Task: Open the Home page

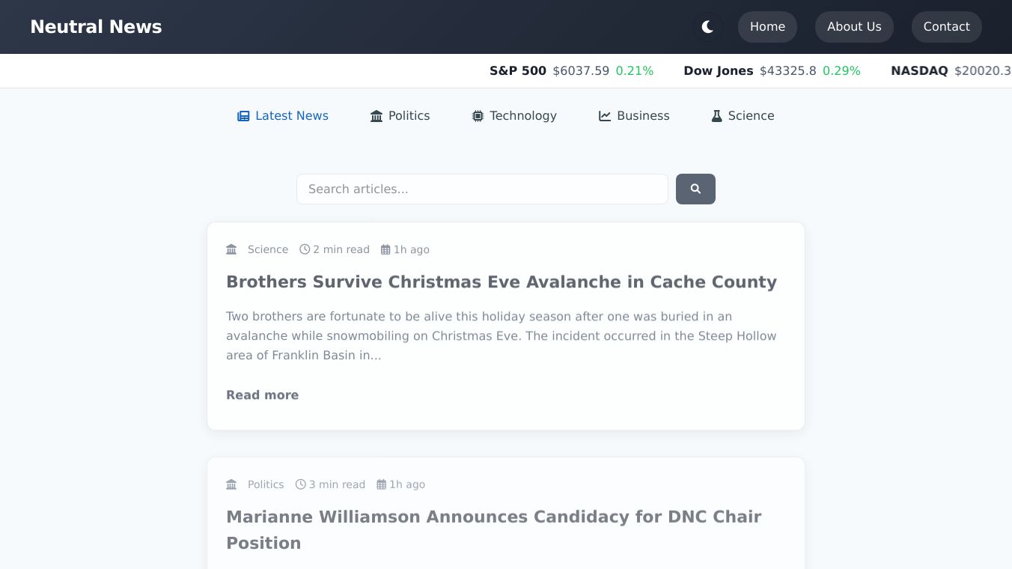Action: coord(767,27)
